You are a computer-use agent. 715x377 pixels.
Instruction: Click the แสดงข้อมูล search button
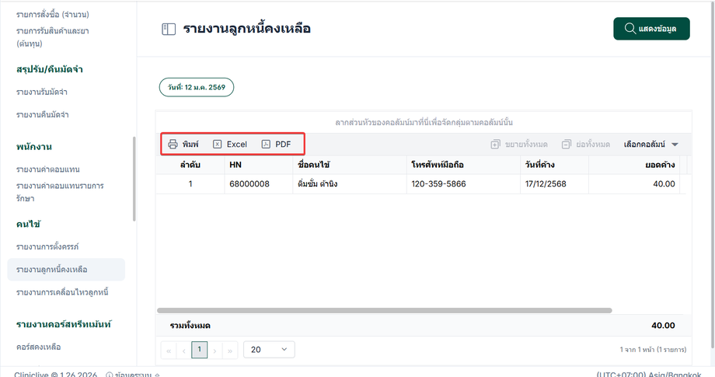click(651, 29)
